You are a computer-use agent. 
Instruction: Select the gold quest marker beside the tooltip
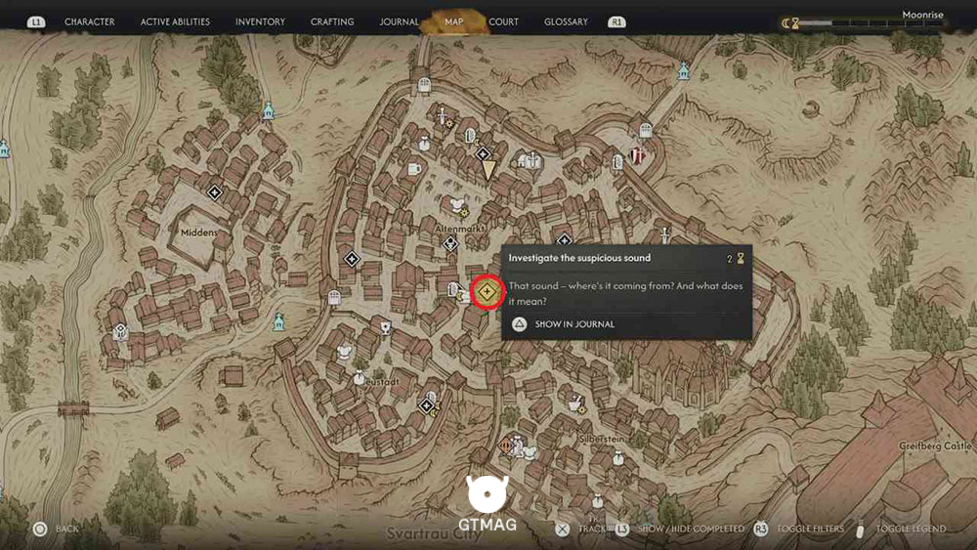487,291
